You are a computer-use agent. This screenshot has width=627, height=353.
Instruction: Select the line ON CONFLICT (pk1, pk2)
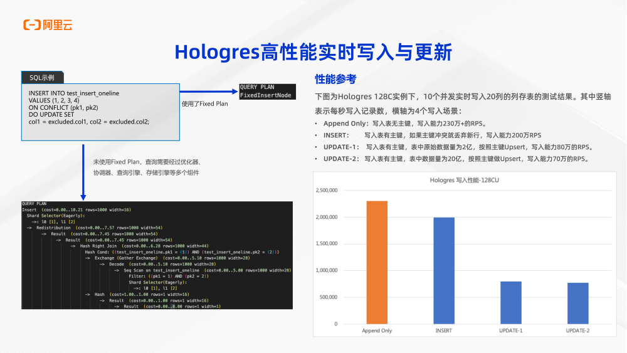tap(63, 108)
